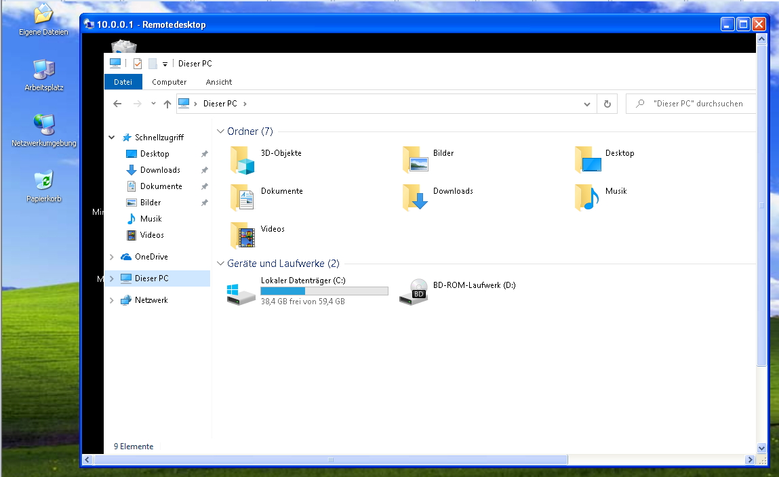The width and height of the screenshot is (779, 477).
Task: Expand the Dieser PC tree node
Action: [x=112, y=278]
